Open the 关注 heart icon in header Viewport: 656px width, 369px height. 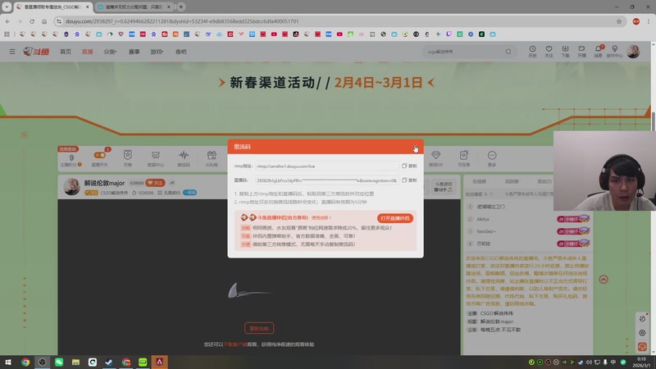pos(549,52)
